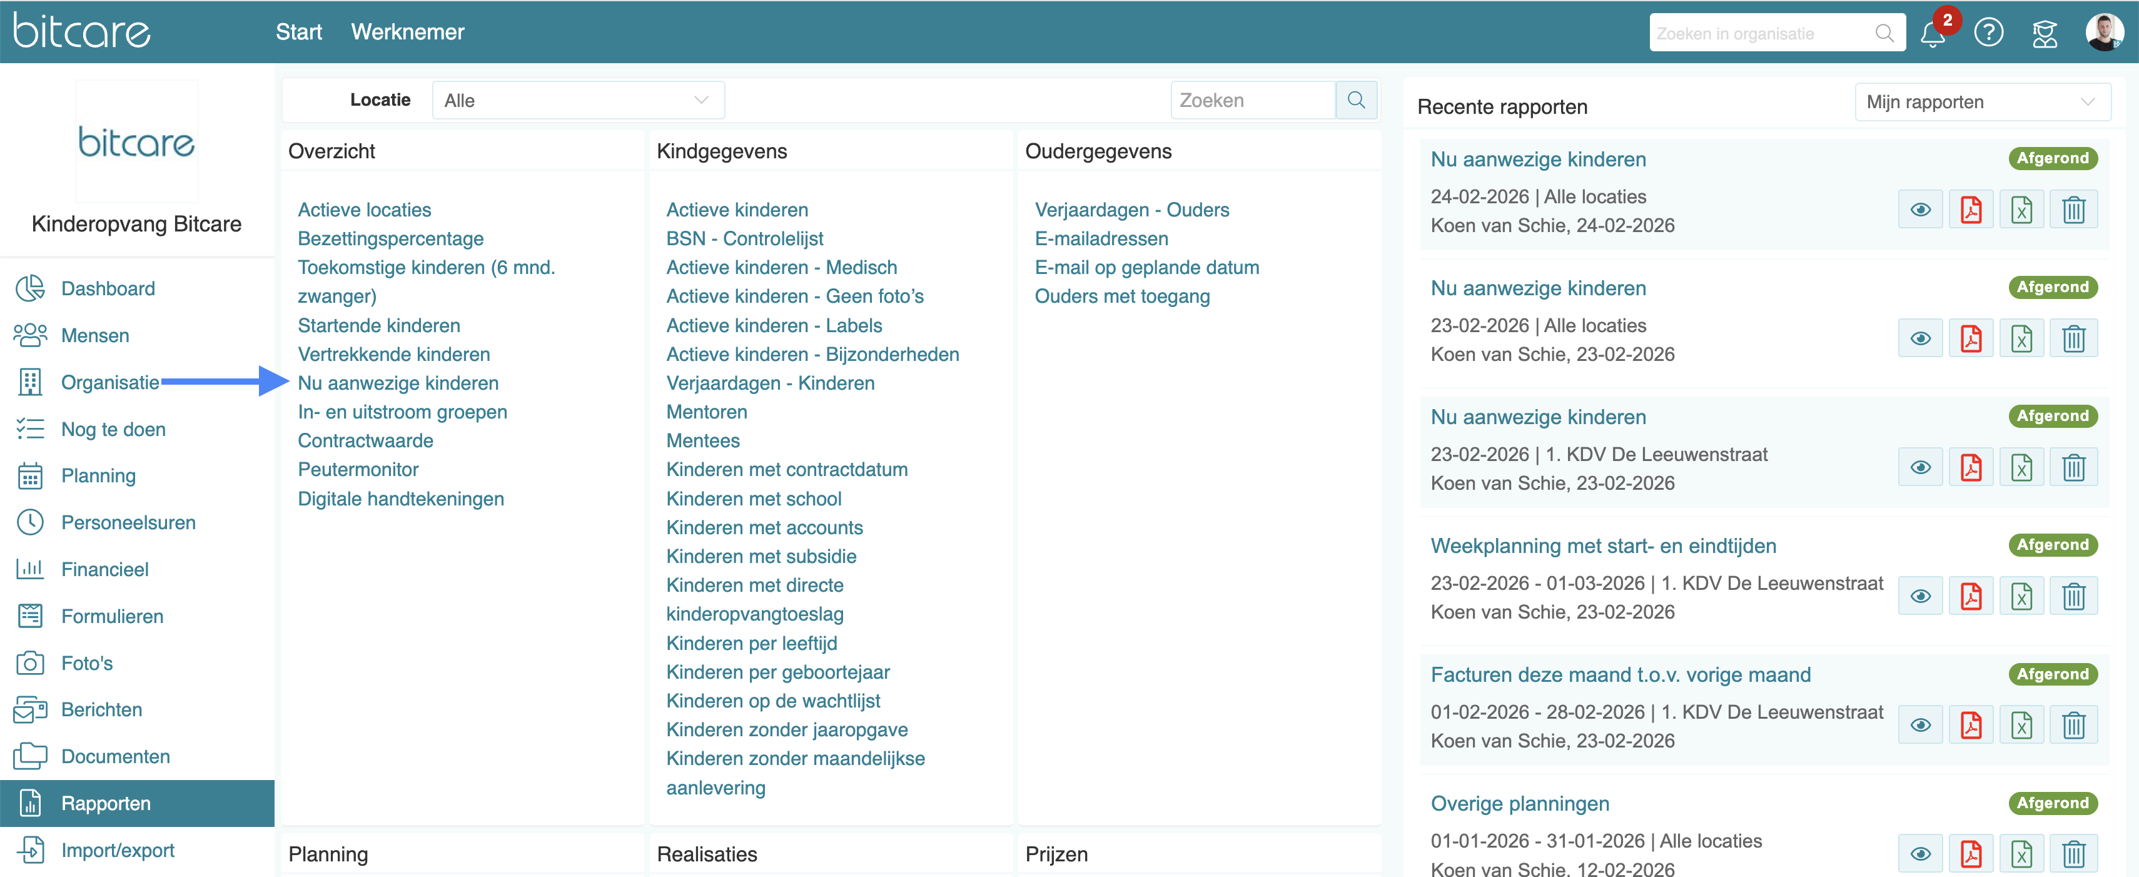Screen dimensions: 2139x877
Task: Click the search magnifier next to Zoeken field
Action: pos(1356,101)
